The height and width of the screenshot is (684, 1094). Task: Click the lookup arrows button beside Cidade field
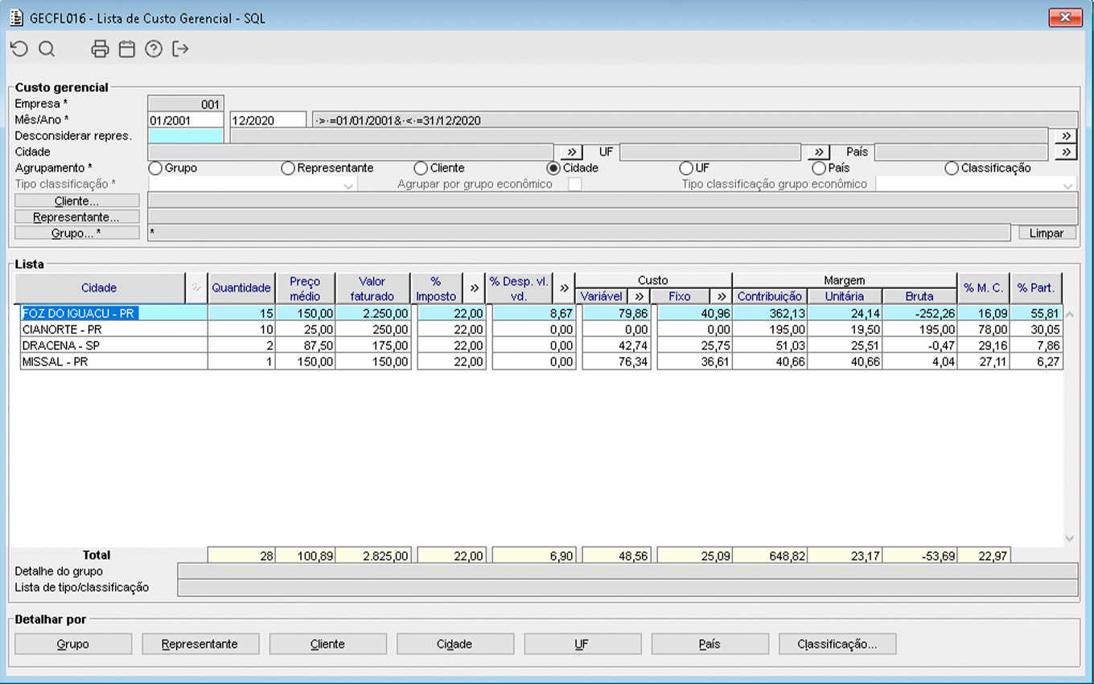570,152
